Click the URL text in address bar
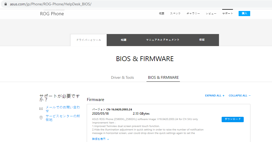The image size is (272, 142). 51,4
